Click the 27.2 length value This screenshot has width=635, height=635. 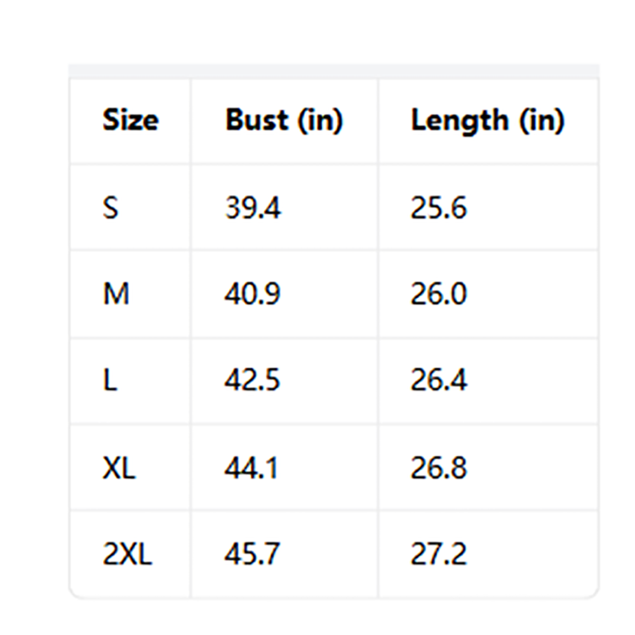point(439,554)
